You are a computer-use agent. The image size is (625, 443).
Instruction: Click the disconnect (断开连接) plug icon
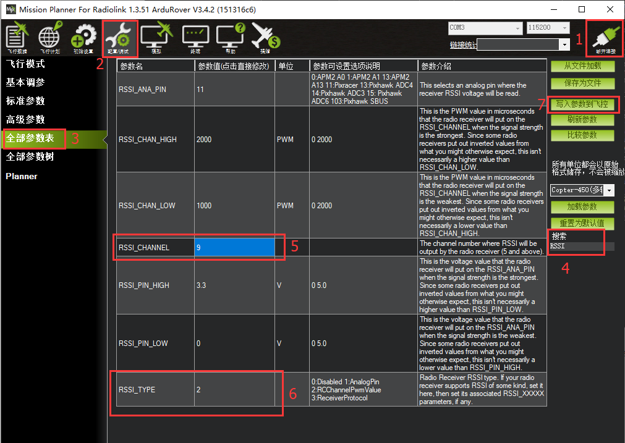tap(603, 38)
